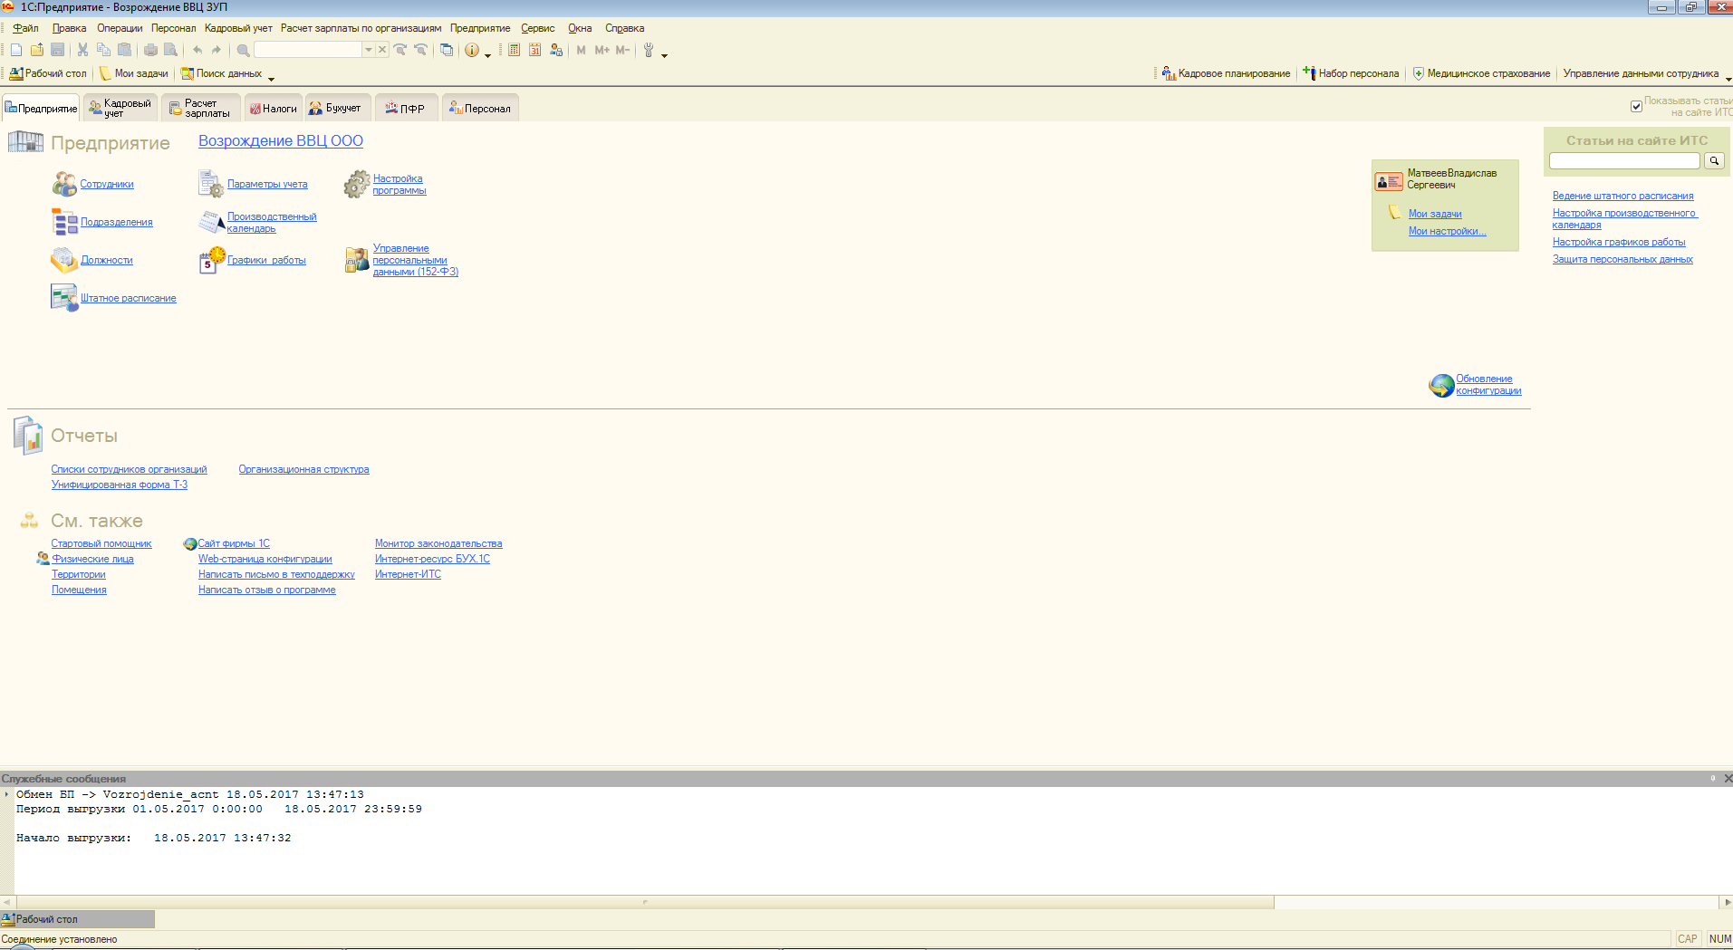
Task: Click the Copy toolbar icon
Action: 103,50
